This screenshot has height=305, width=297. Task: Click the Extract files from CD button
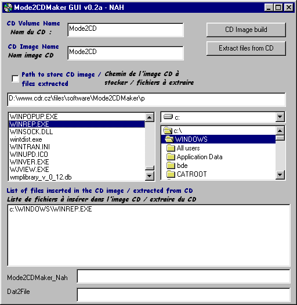pyautogui.click(x=246, y=48)
